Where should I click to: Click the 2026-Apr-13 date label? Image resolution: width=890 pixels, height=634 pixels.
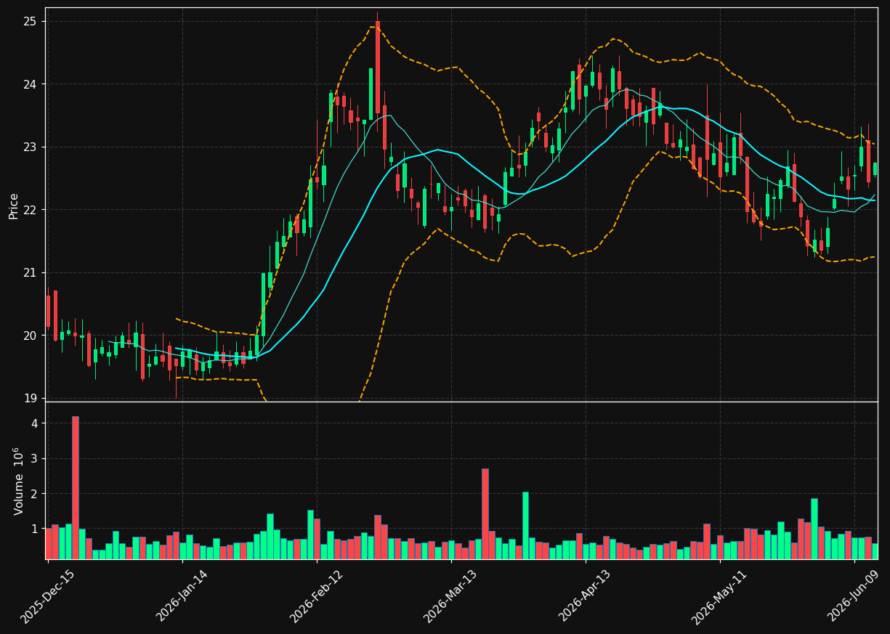tap(585, 596)
